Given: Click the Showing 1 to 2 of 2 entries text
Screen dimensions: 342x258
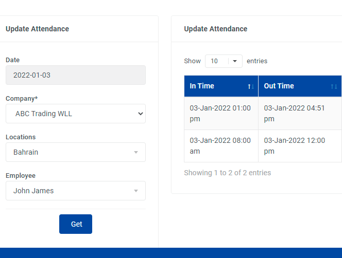Looking at the screenshot, I should [227, 173].
